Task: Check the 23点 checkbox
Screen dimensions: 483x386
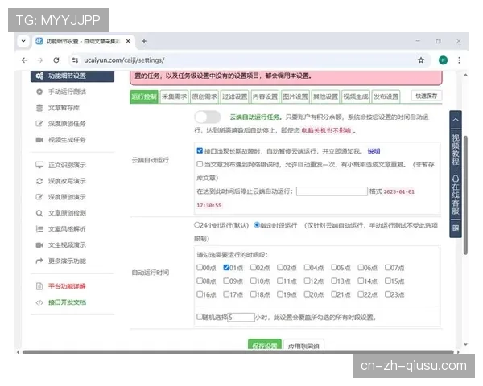Action: tap(388, 294)
